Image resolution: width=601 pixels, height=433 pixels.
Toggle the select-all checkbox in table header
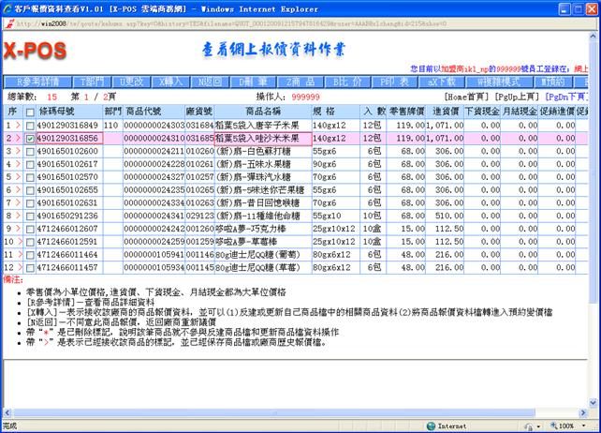click(x=31, y=112)
